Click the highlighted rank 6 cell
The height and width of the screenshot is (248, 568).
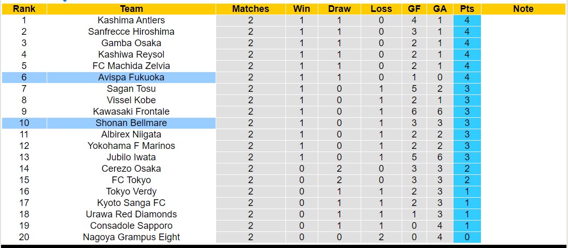pyautogui.click(x=24, y=77)
